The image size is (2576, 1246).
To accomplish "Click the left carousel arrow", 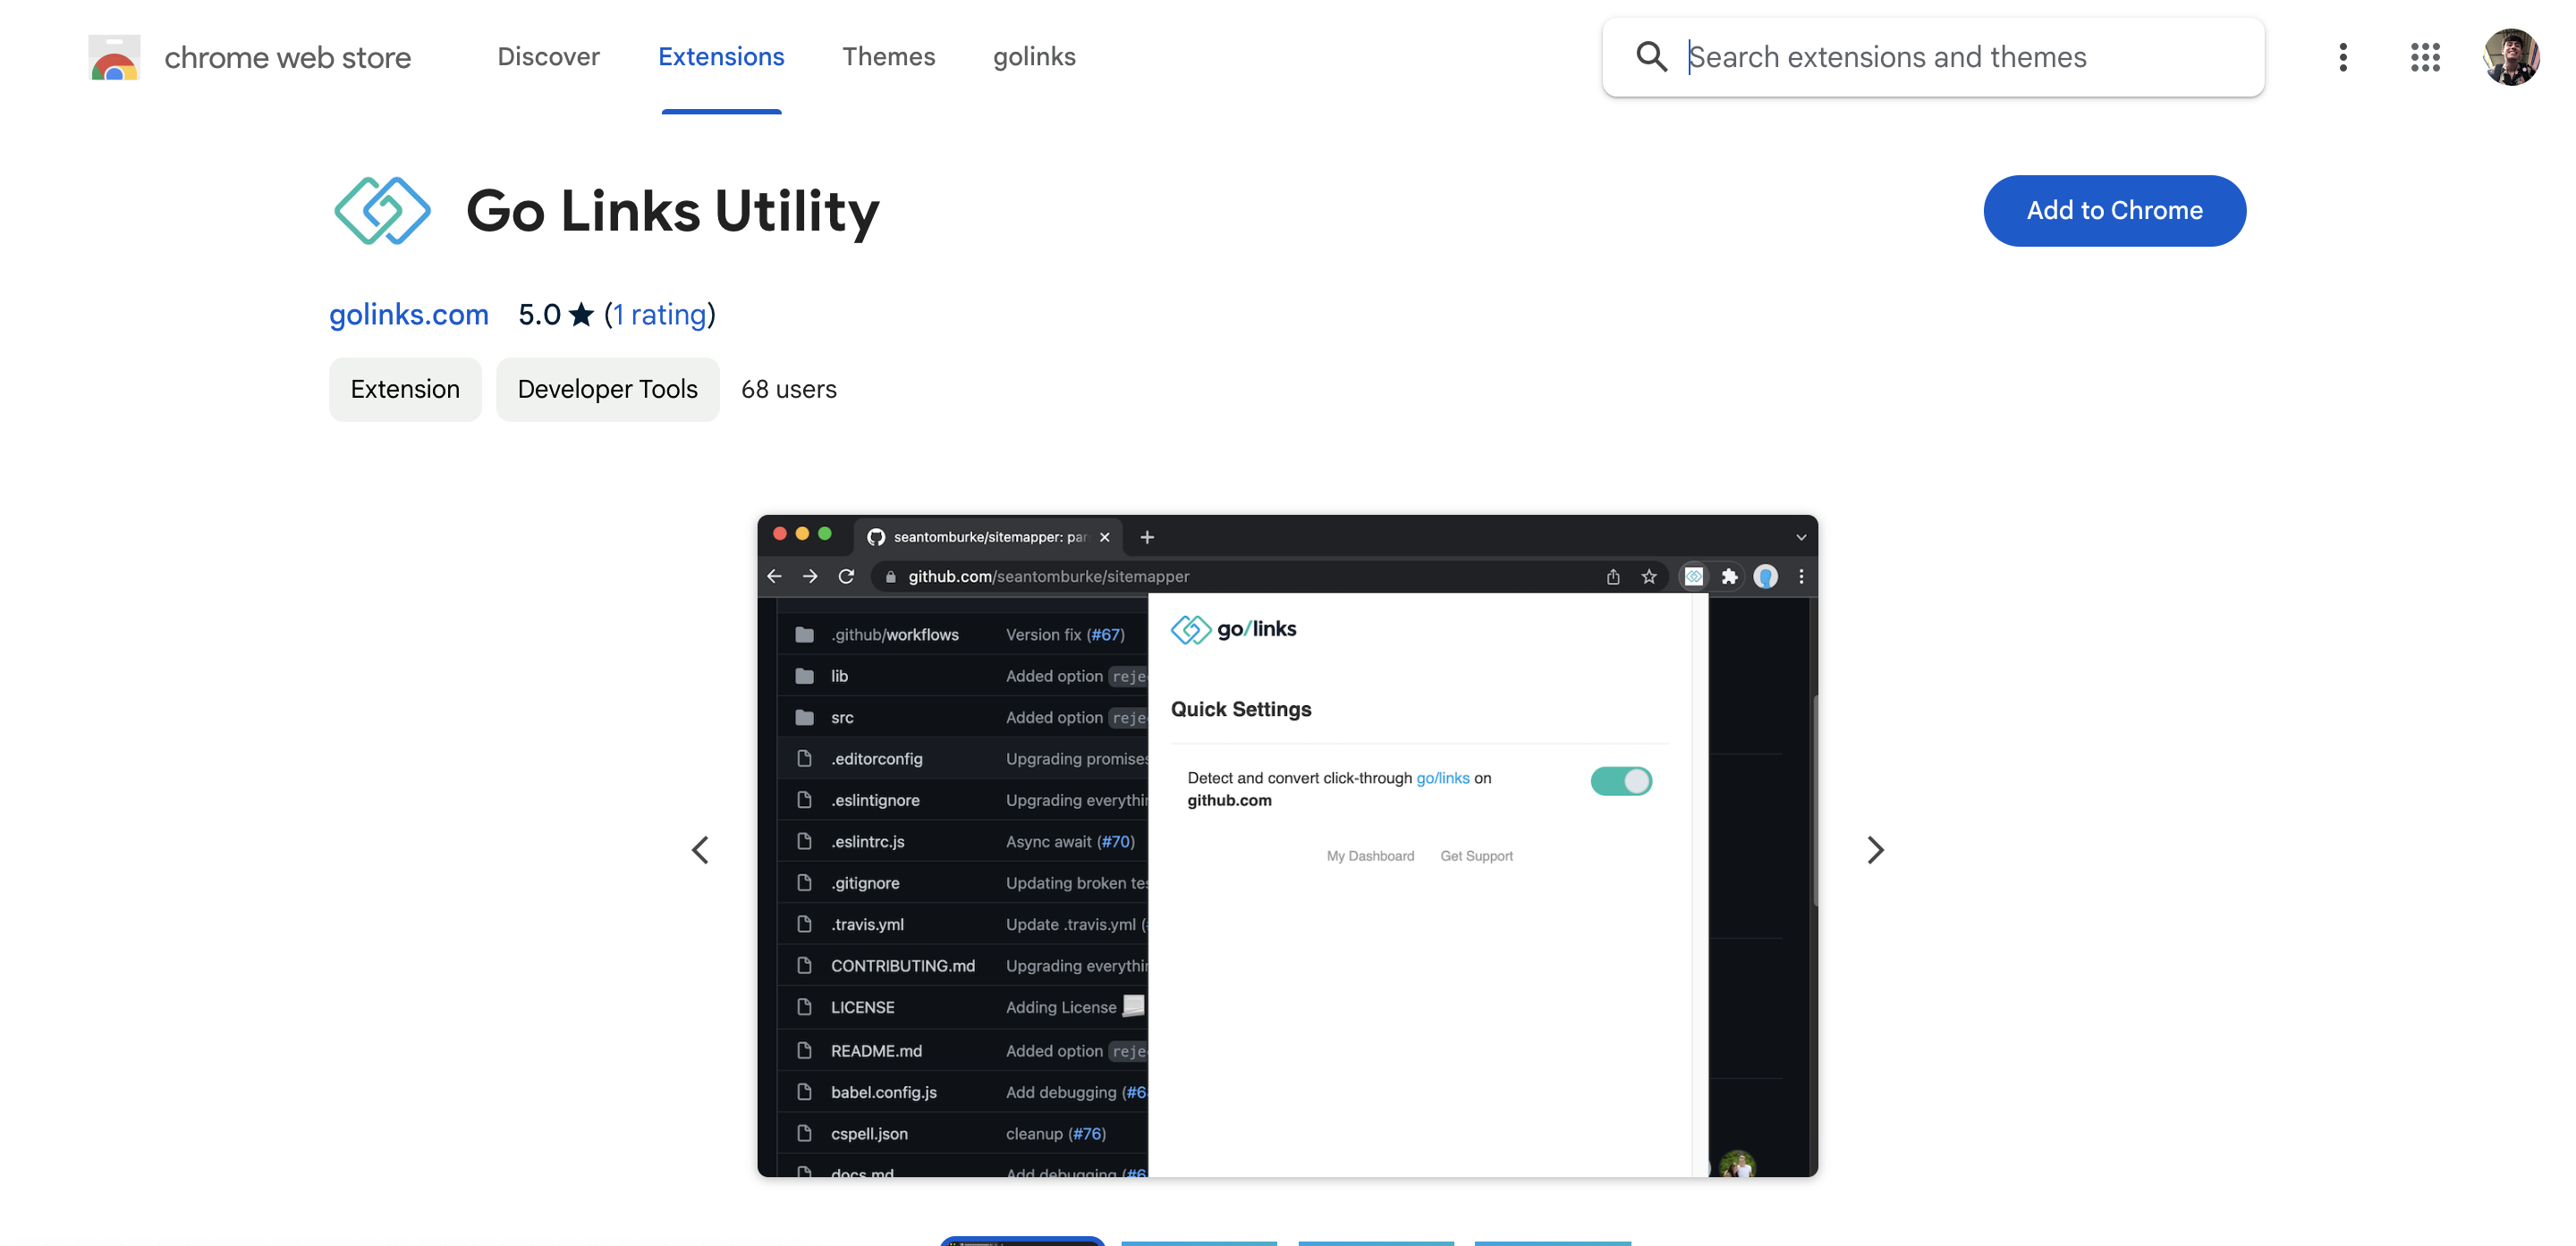I will (701, 849).
